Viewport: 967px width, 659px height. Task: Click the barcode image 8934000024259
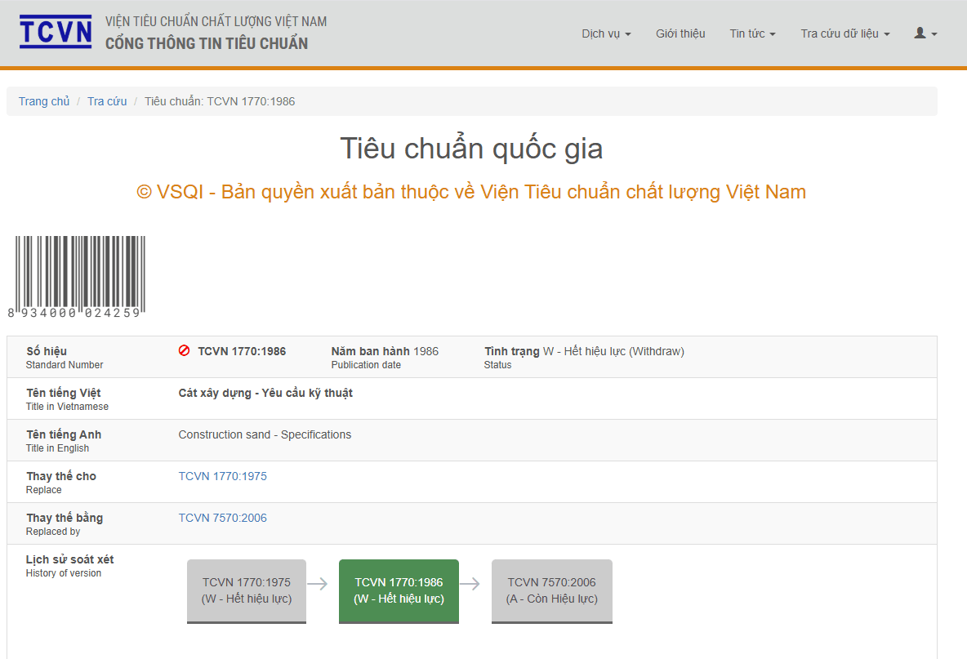pos(77,277)
